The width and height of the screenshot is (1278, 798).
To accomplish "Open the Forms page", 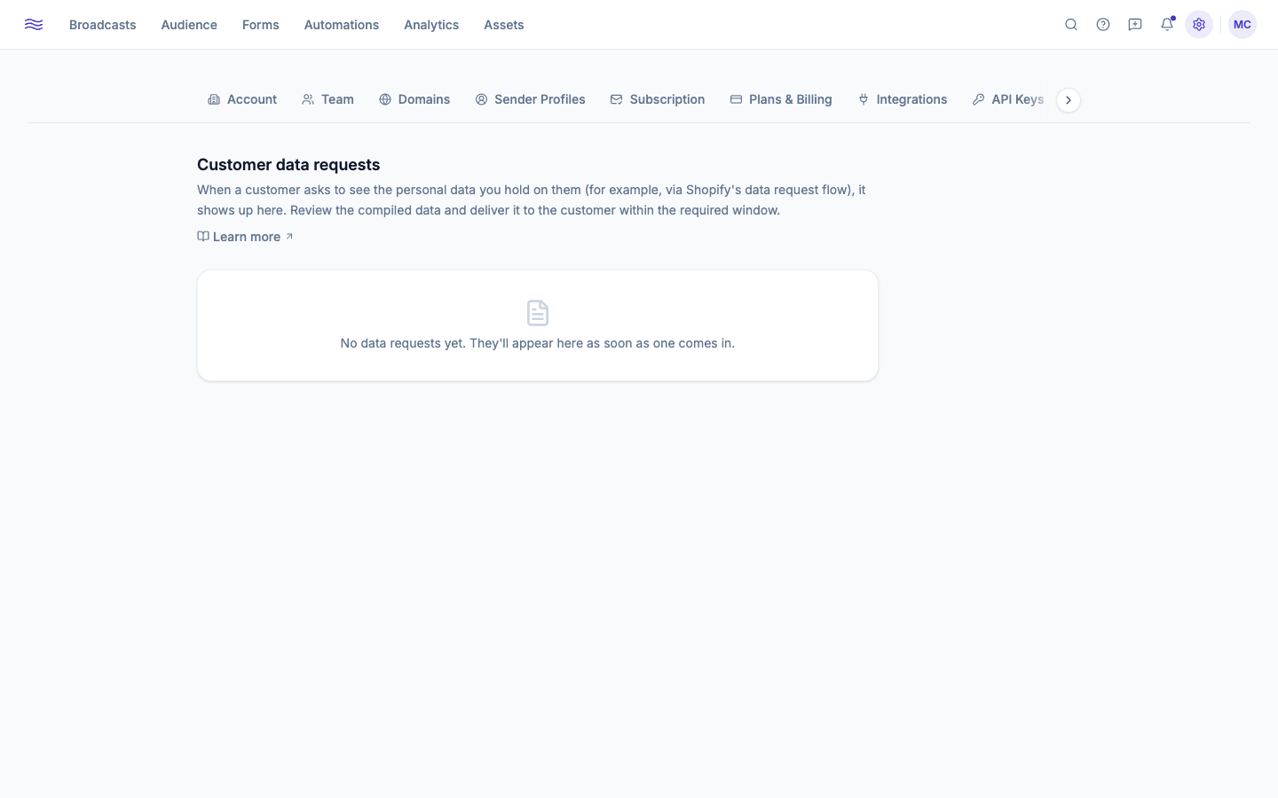I will pos(261,25).
